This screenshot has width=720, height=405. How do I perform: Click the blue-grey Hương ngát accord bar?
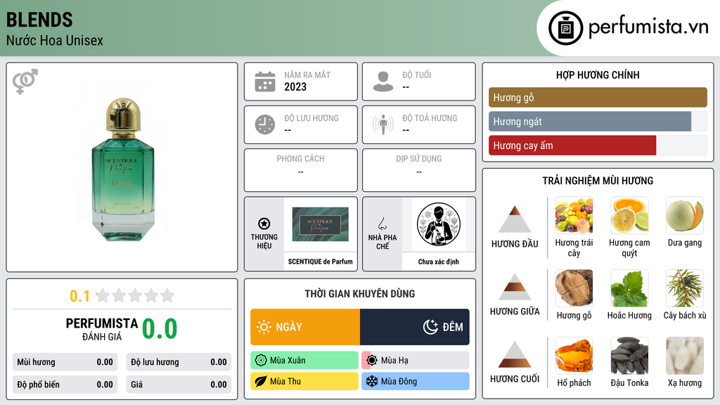coord(590,122)
